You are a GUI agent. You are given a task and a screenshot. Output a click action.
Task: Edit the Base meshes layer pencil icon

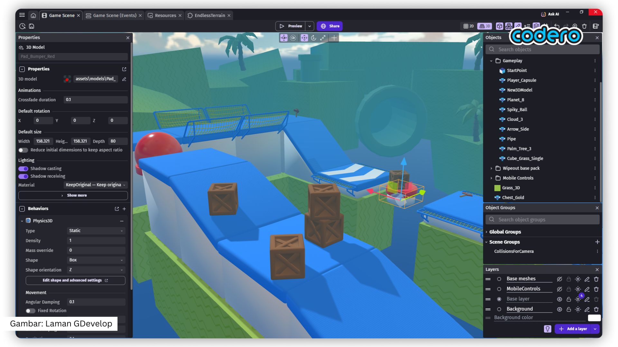[x=587, y=279]
